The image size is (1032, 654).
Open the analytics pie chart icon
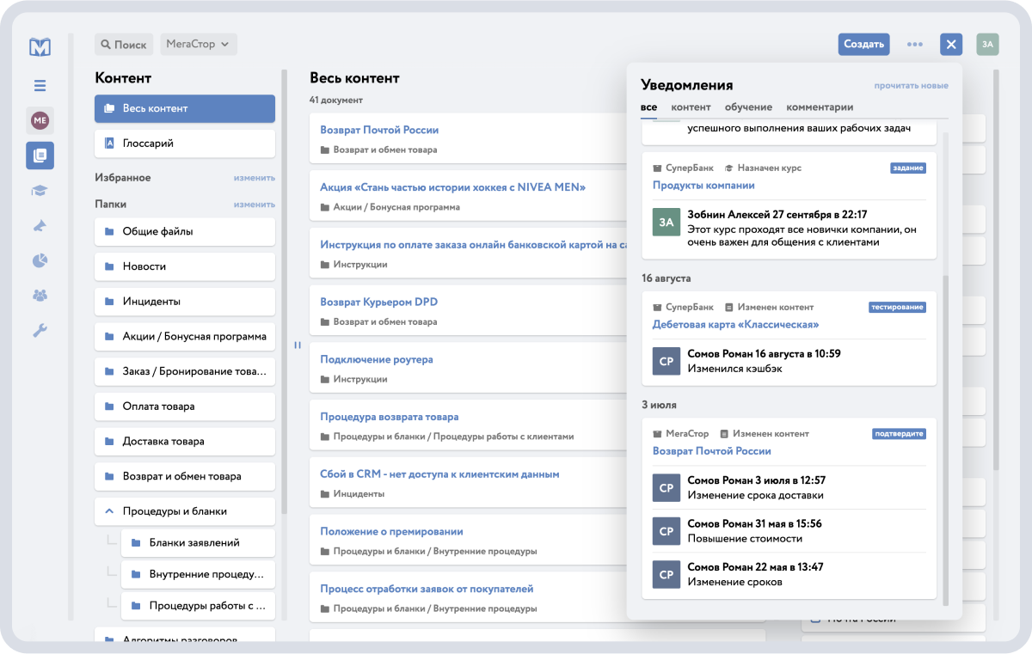click(40, 260)
